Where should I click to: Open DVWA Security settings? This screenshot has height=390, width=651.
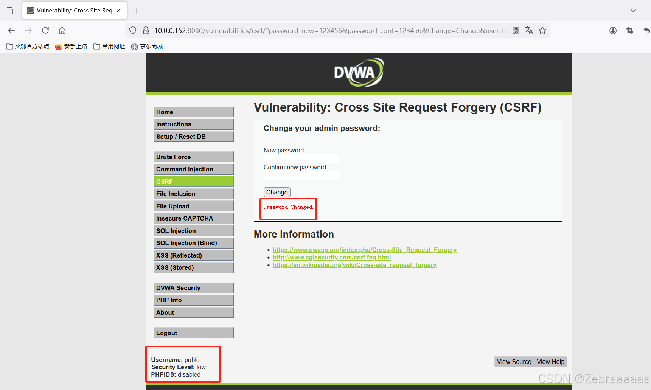tap(194, 288)
